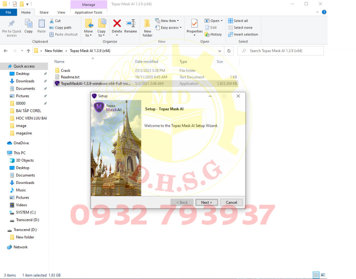
Task: Click the New folder breadcrumb
Action: click(54, 51)
